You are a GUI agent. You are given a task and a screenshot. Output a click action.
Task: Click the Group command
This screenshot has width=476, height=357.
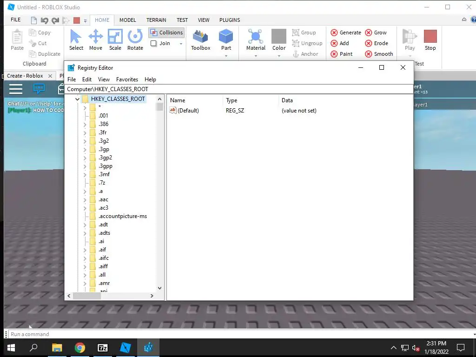coord(304,33)
